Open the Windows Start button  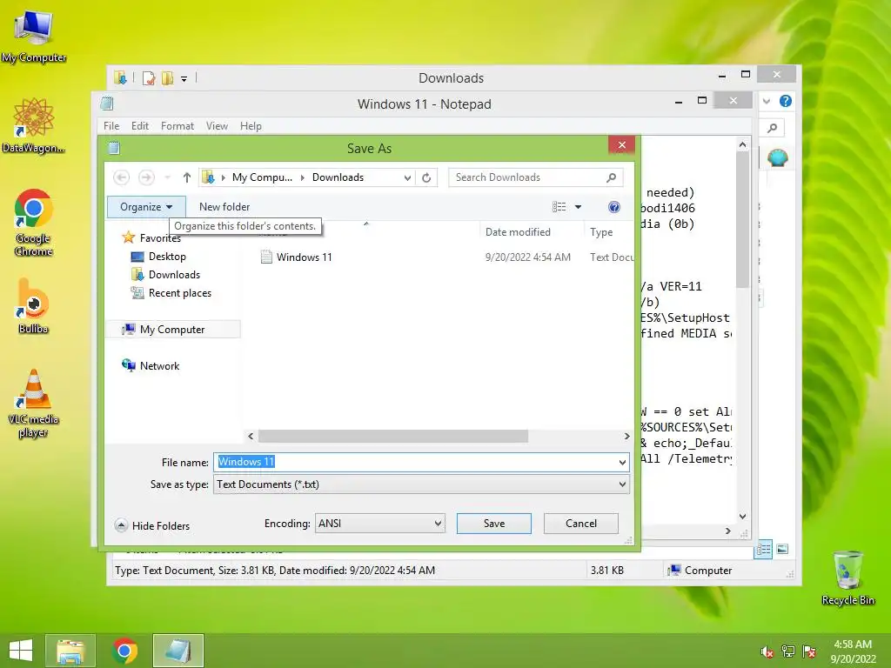(21, 651)
